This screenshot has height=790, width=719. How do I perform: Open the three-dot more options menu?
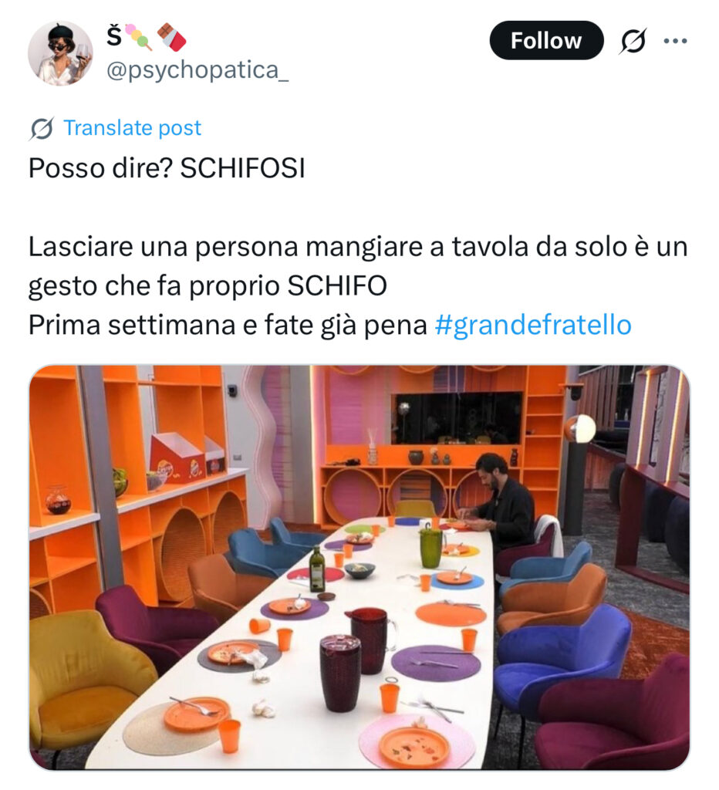tap(675, 41)
